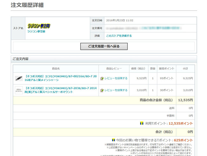207x156 pixels.
Task: Click the ご注文履歴一覧へ戻る button
Action: 104,46
